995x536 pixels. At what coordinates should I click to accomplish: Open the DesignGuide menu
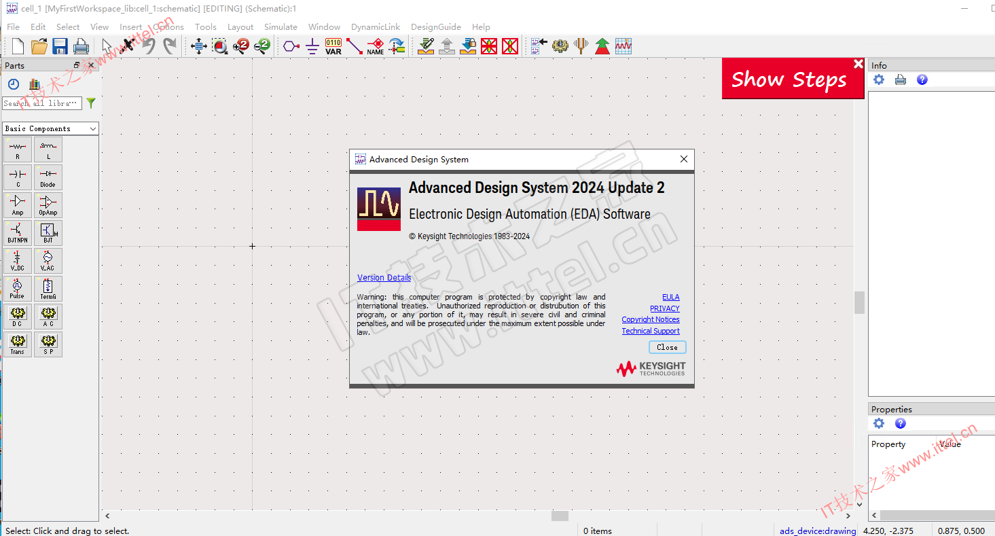436,26
